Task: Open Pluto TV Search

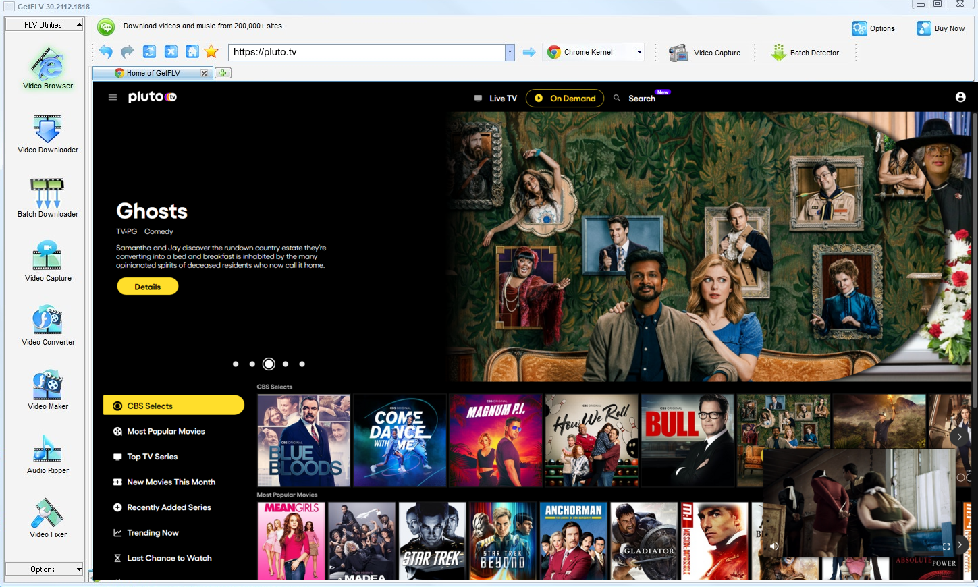Action: [634, 98]
